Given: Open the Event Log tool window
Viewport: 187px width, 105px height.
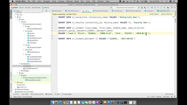Looking at the screenshot, I should (169, 94).
